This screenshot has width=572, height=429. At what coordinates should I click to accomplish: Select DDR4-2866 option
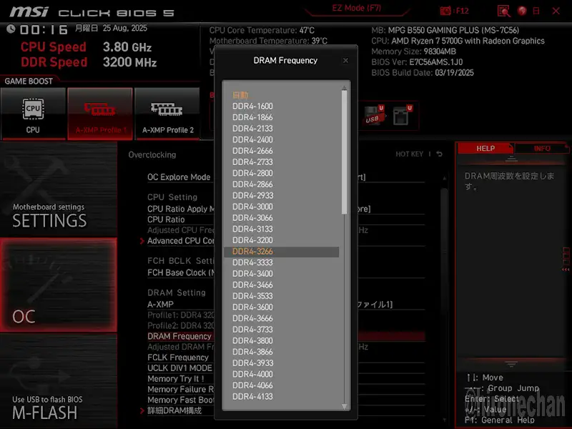pyautogui.click(x=252, y=184)
